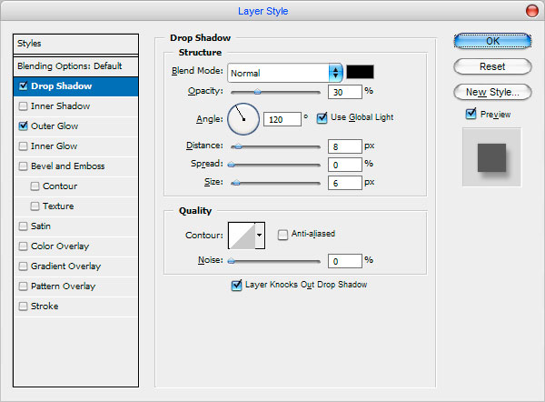Open the shadow color swatch

360,72
